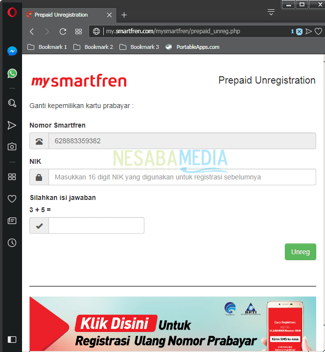The image size is (325, 352).
Task: Focus the NIK input field
Action: (182, 177)
